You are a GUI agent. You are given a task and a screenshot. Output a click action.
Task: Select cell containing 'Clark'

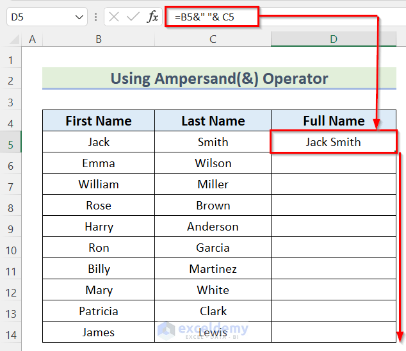coord(213,311)
